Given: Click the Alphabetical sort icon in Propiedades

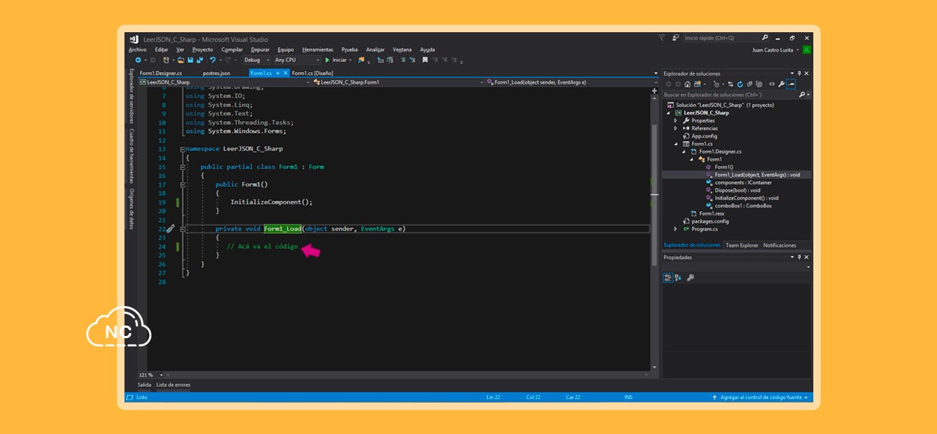Looking at the screenshot, I should point(678,278).
